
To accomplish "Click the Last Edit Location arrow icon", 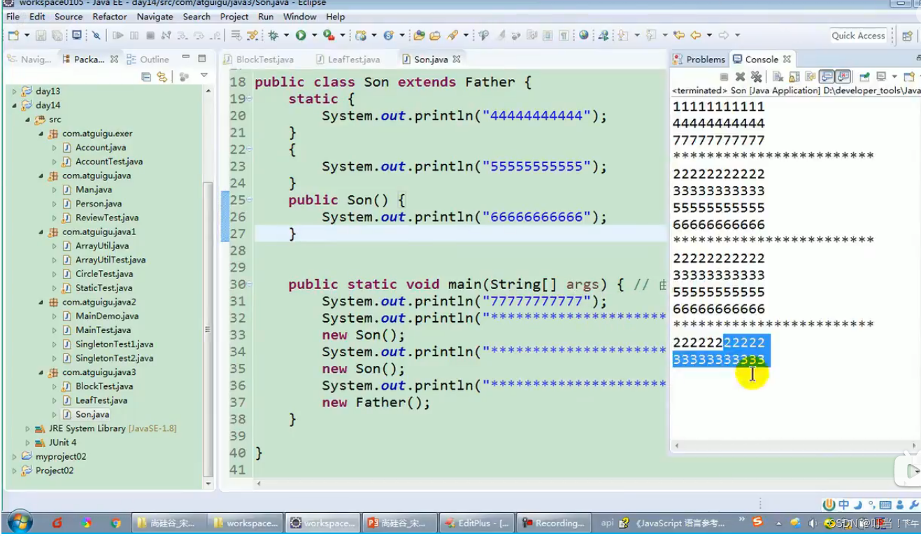I will pos(679,36).
